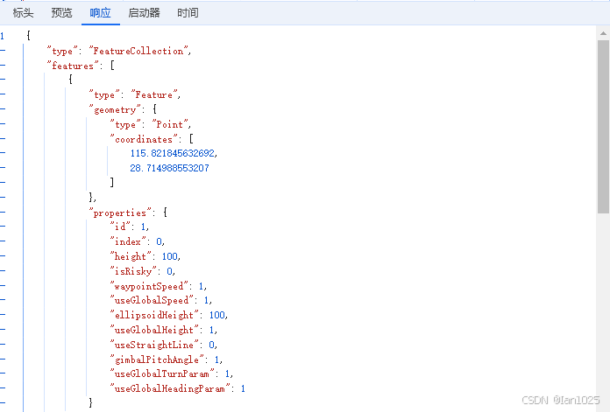Image resolution: width=610 pixels, height=412 pixels.
Task: Click the scrollbar up arrow
Action: click(603, 33)
